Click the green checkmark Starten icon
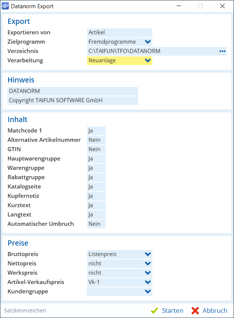This screenshot has width=234, height=318. pos(155,311)
